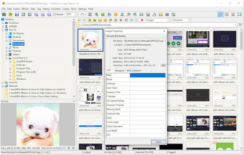Click the red stop square icon

pos(142,20)
